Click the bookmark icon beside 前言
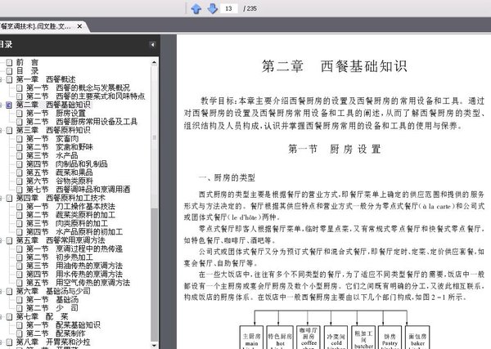The height and width of the screenshot is (349, 491). 9,63
